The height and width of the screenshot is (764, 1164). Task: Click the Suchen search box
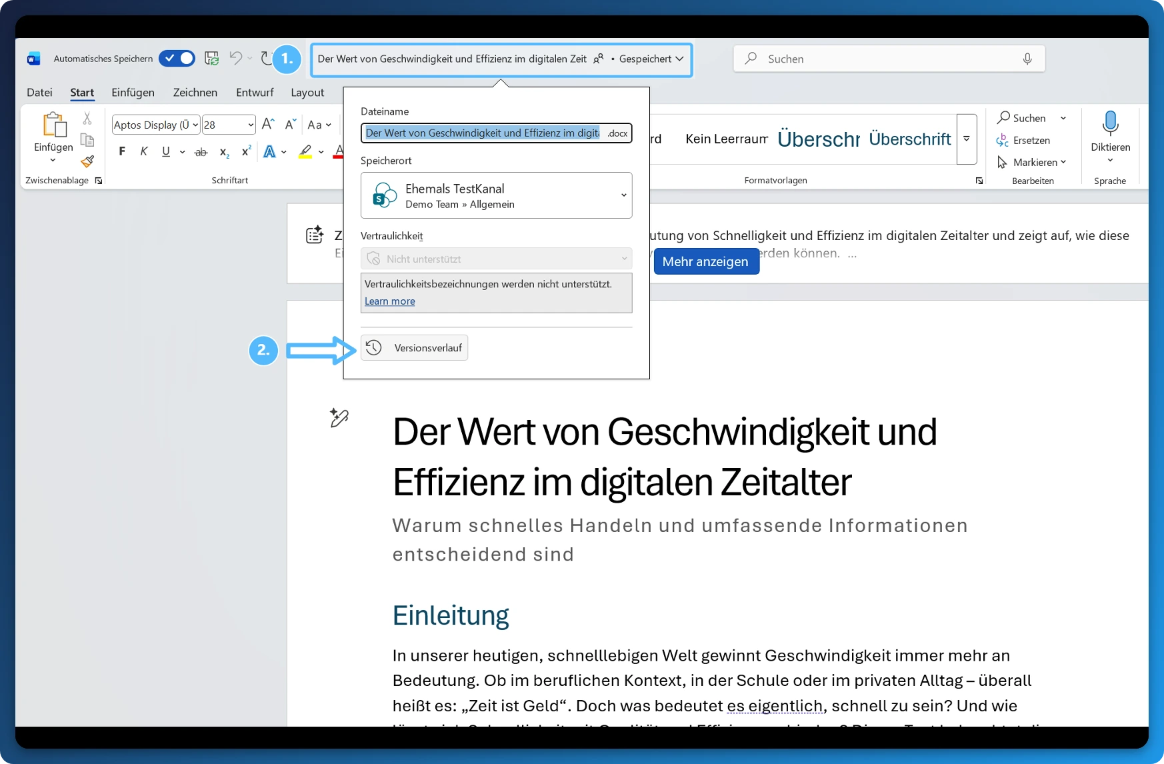tap(889, 59)
